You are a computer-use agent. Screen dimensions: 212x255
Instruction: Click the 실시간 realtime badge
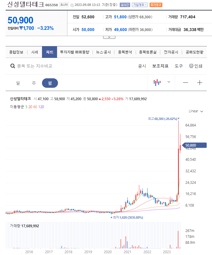point(125,5)
